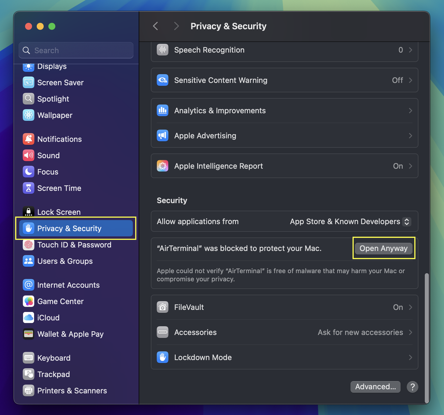
Task: Click the Privacy & Security window title
Action: (228, 26)
